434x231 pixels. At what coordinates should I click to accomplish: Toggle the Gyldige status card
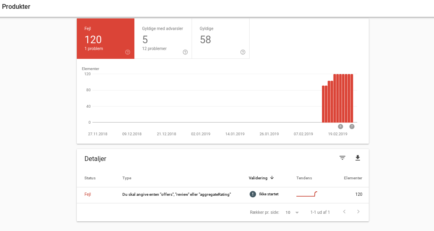click(x=220, y=38)
